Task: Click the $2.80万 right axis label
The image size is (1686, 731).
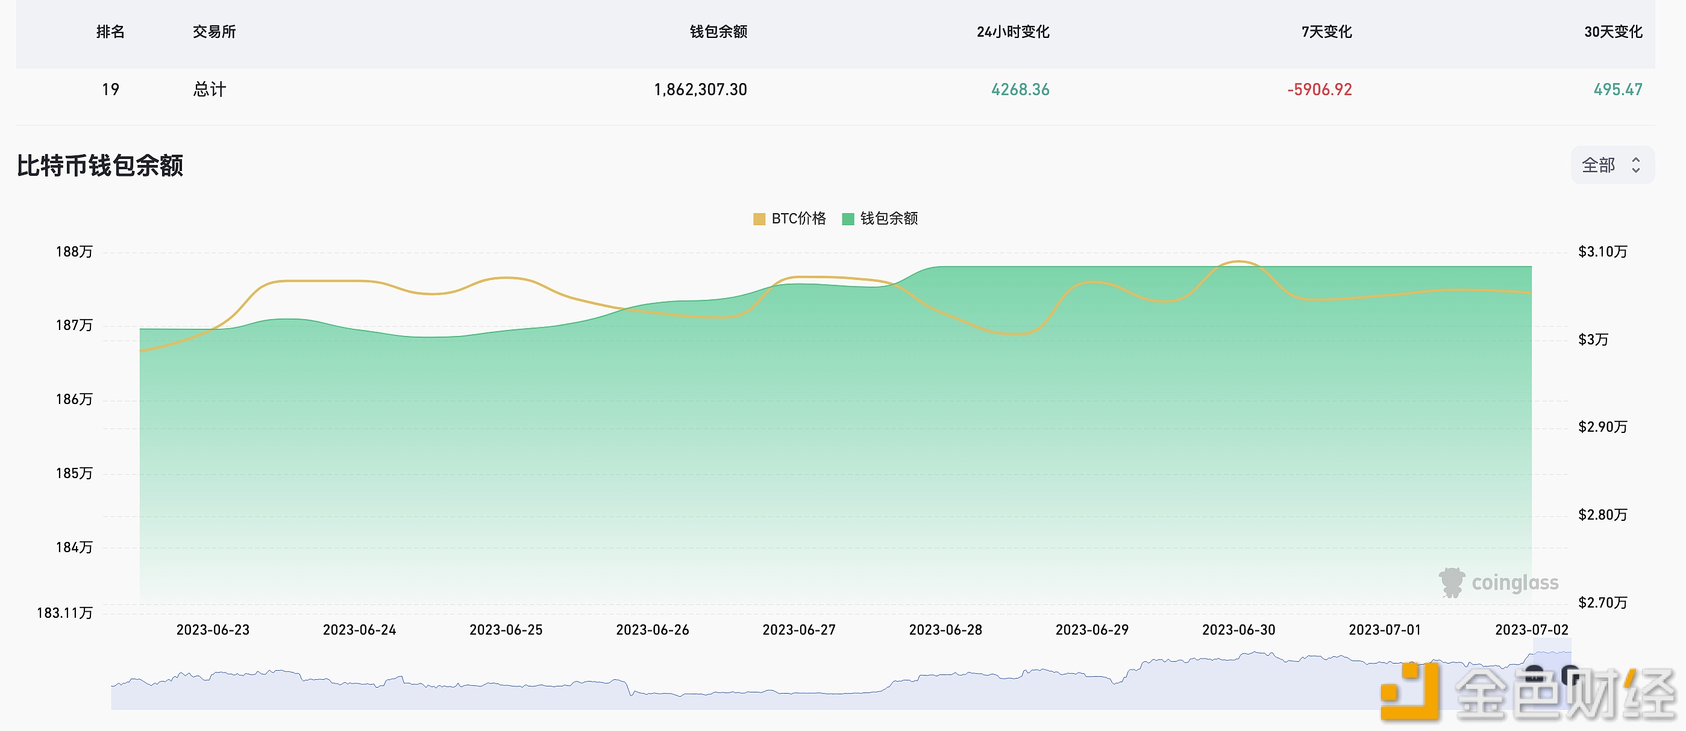Action: [x=1602, y=515]
